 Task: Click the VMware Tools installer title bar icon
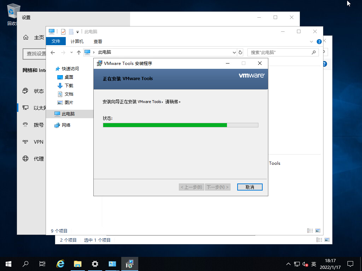coord(99,63)
